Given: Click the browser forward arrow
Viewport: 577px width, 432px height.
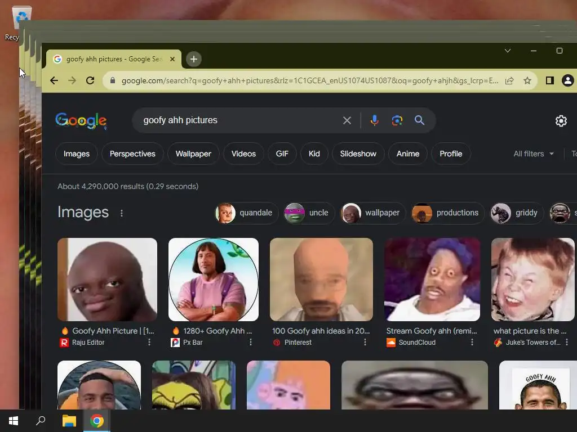Looking at the screenshot, I should 72,80.
